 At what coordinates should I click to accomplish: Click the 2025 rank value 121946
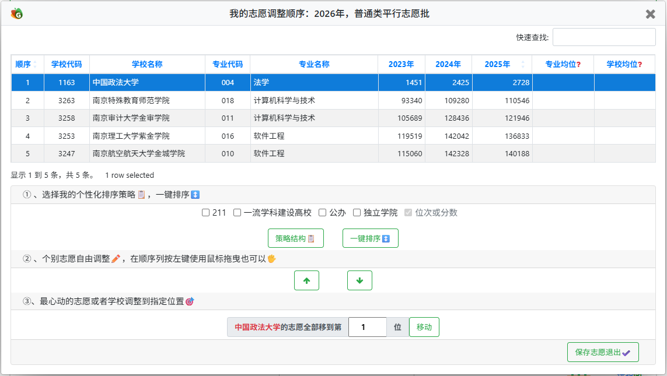coord(517,118)
